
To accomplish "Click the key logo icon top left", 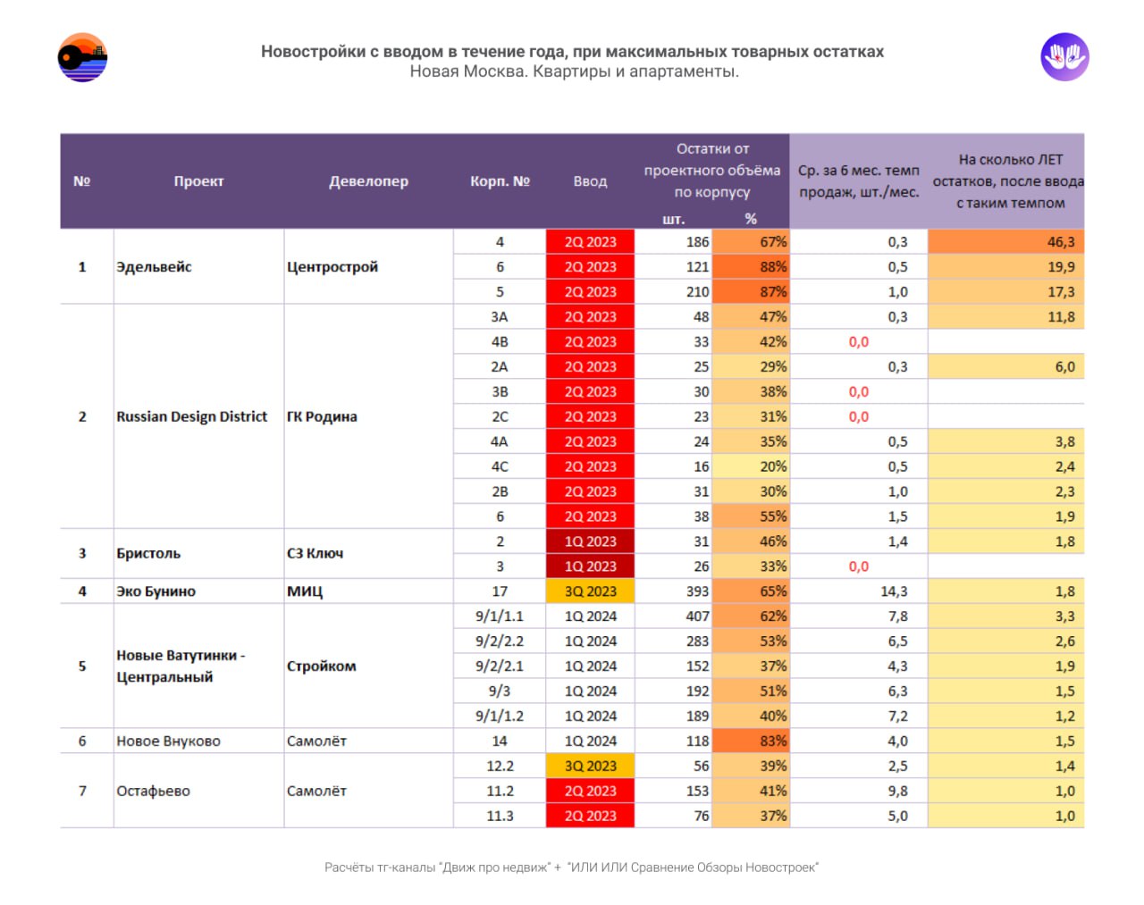I will tap(82, 57).
